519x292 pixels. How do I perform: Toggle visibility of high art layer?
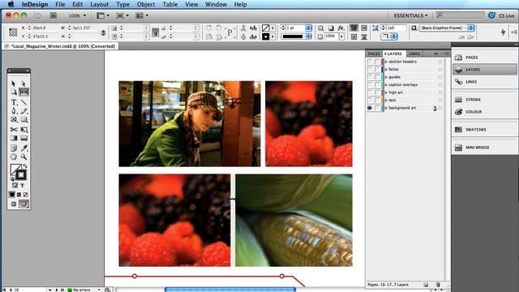pyautogui.click(x=370, y=92)
